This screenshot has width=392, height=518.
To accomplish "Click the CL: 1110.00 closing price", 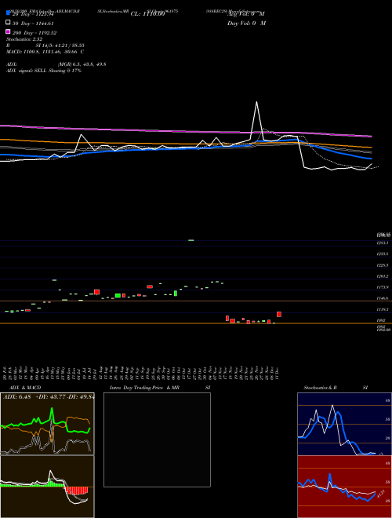I will tap(147, 14).
